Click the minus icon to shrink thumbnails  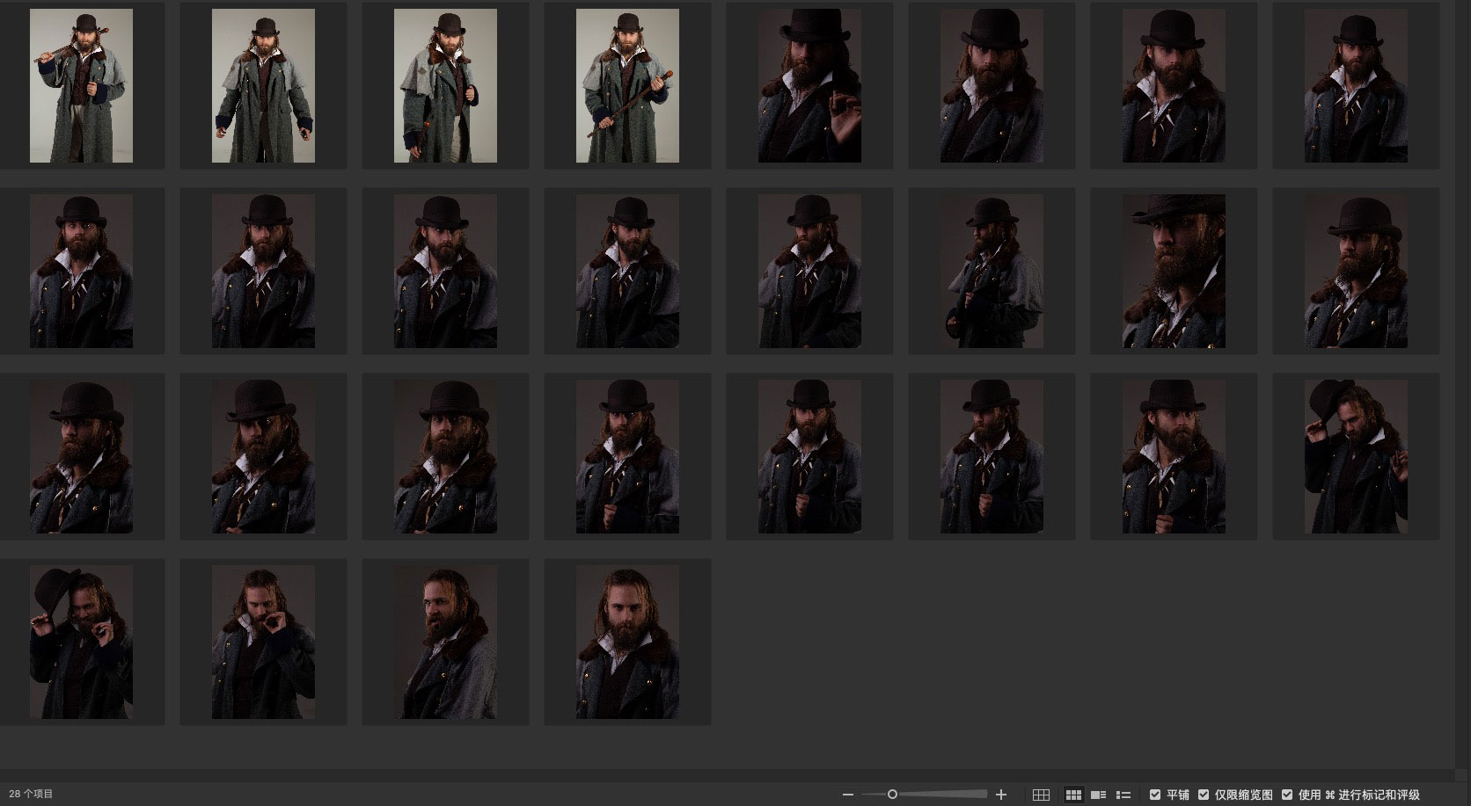coord(847,795)
